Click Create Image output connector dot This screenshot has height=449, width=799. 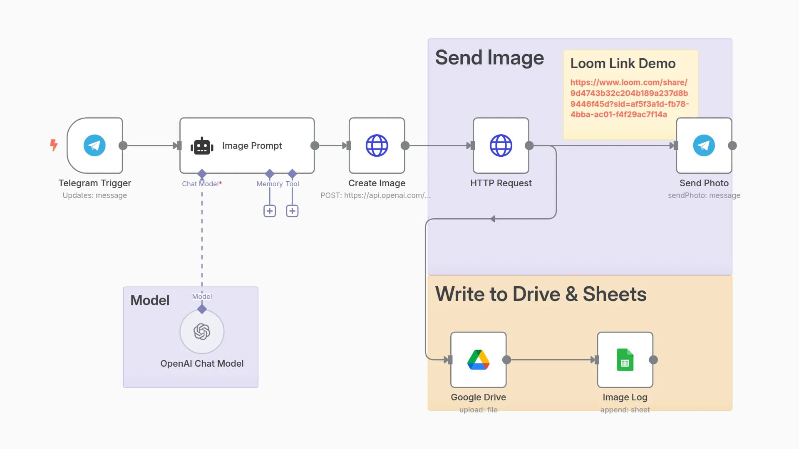click(405, 146)
